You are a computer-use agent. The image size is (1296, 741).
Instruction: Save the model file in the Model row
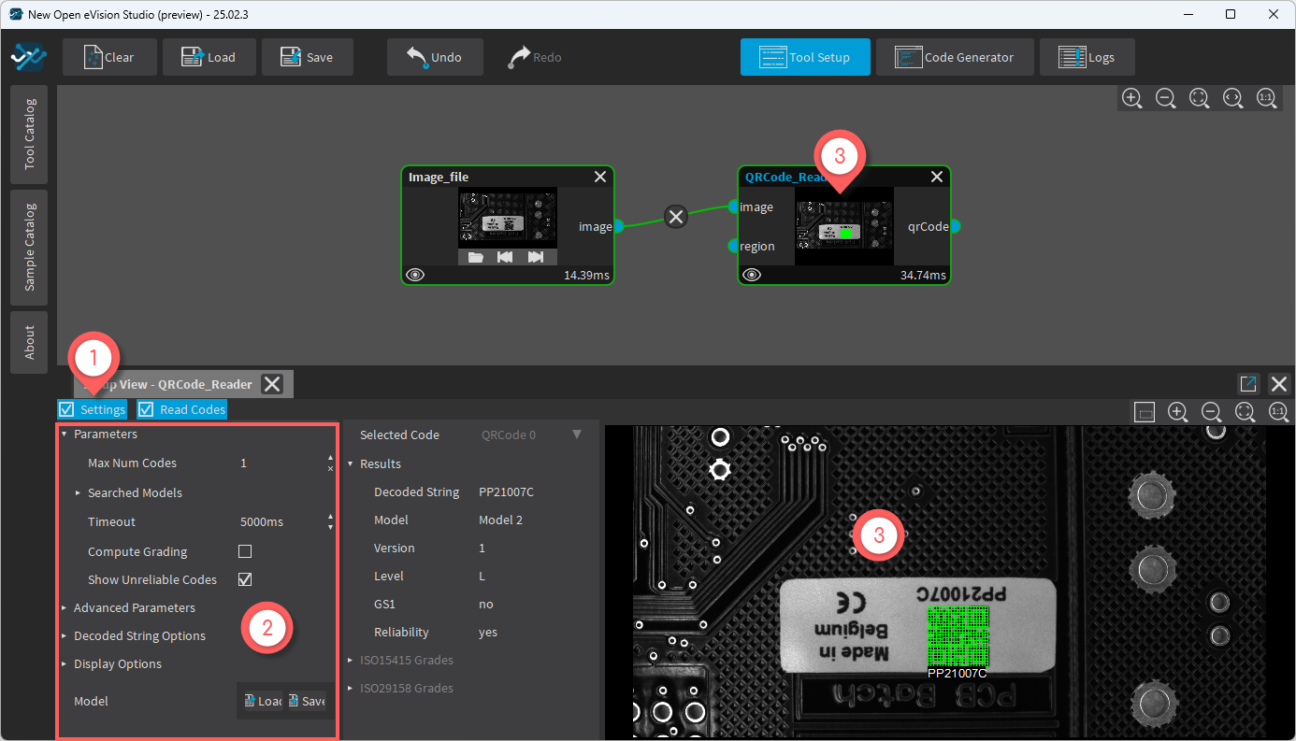pos(306,701)
